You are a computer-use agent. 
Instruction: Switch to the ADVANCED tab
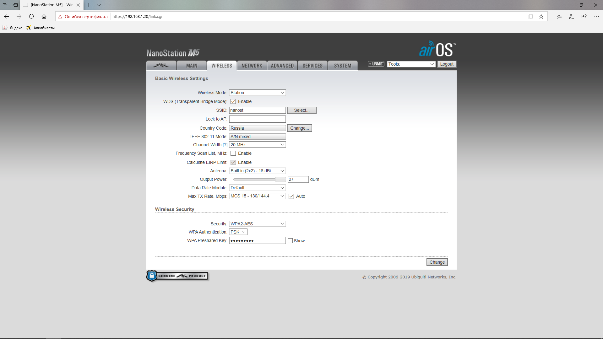(282, 66)
